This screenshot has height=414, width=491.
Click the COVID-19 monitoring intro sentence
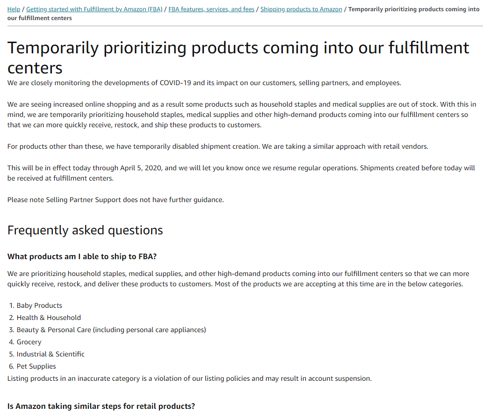204,83
